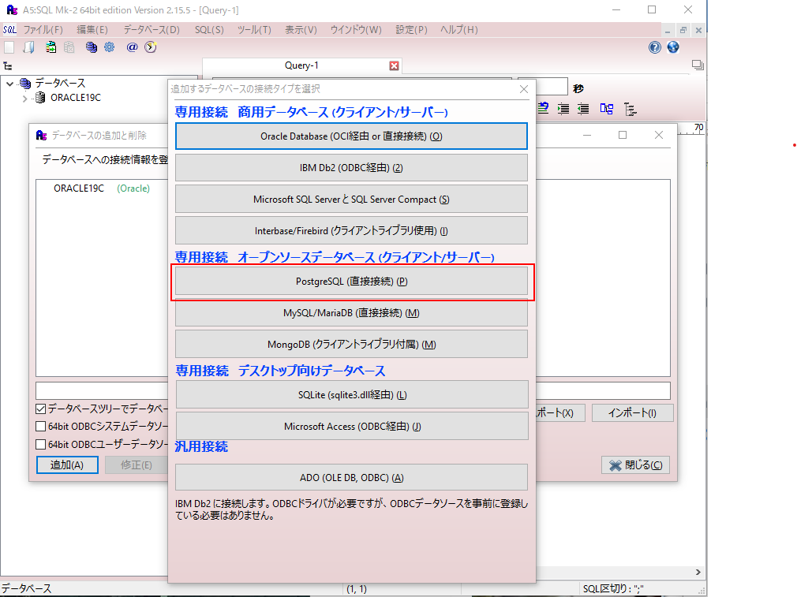
Task: Click the blue diagram structure toolbar icon
Action: [x=606, y=108]
